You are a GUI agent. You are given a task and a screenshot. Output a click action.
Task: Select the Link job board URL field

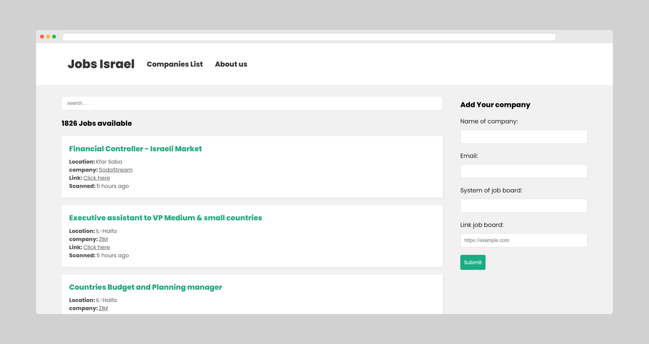pos(524,240)
